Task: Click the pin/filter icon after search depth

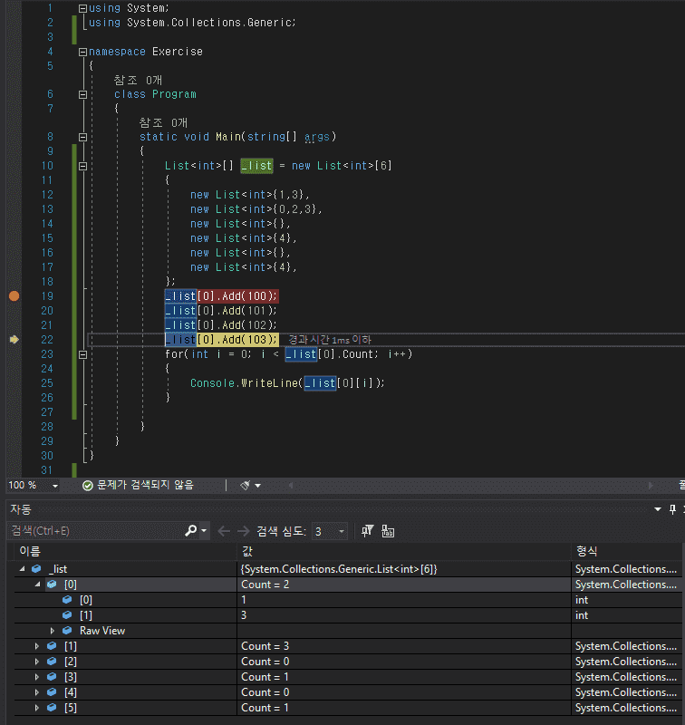Action: [x=368, y=531]
